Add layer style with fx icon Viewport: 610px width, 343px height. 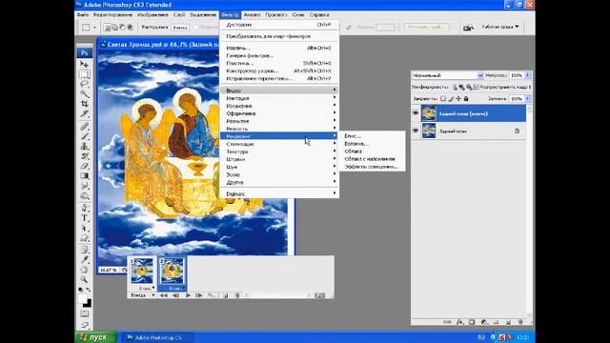(x=459, y=322)
